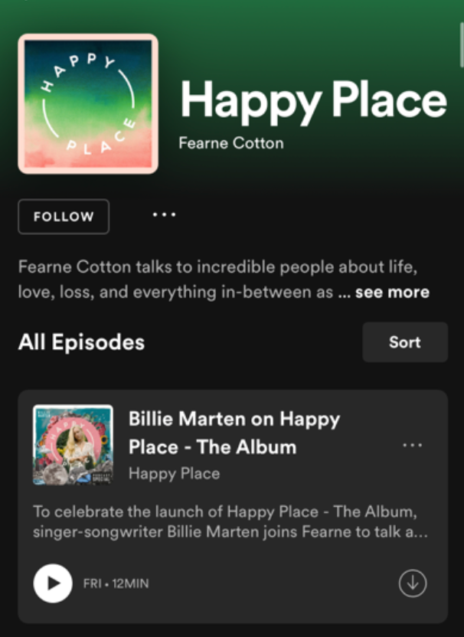Open podcast more options next to Follow
The image size is (464, 637).
click(164, 214)
